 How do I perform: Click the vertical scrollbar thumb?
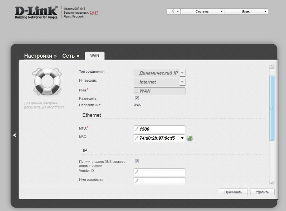coord(272,107)
